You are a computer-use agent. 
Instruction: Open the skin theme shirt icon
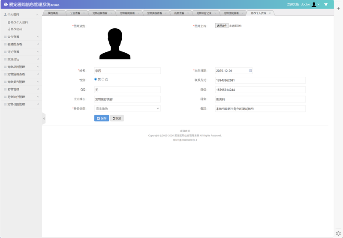tap(326, 4)
